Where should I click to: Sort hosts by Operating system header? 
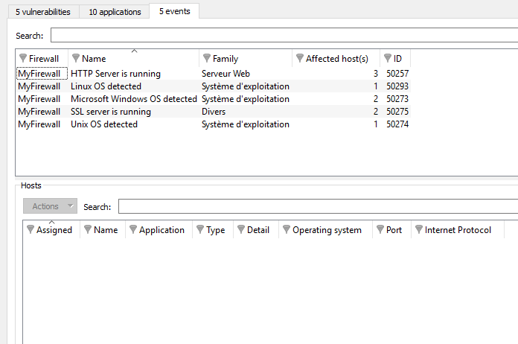pyautogui.click(x=326, y=229)
